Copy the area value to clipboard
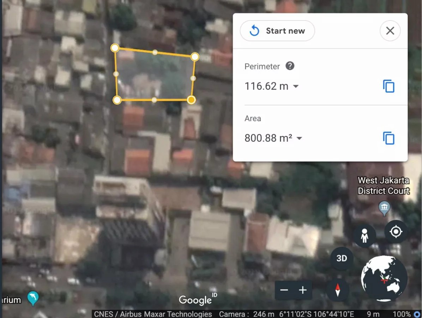The image size is (422, 318). pyautogui.click(x=388, y=138)
